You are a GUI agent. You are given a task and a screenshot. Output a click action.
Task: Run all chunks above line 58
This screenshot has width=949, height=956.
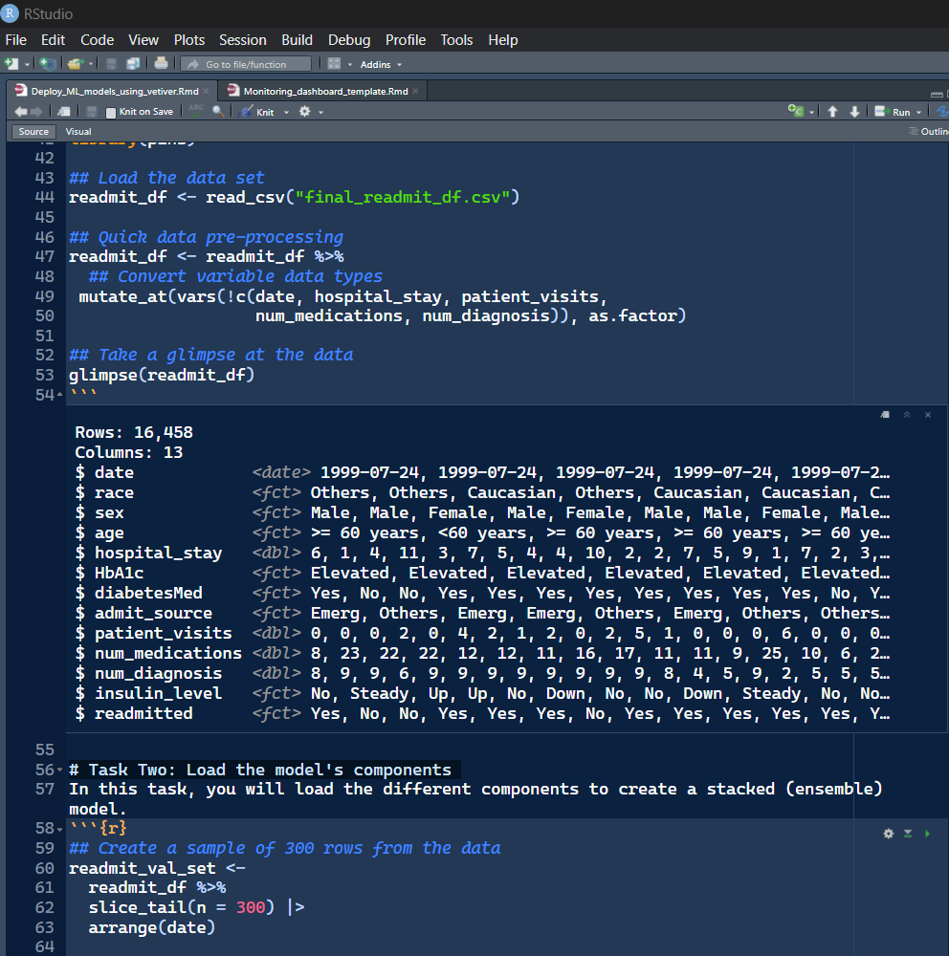[x=908, y=834]
